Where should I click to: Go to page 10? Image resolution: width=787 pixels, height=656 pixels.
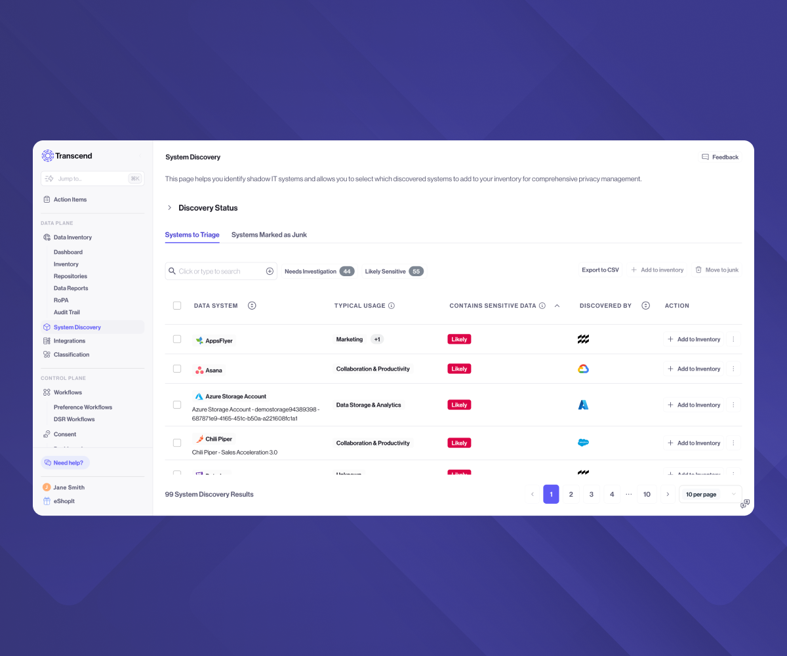647,494
